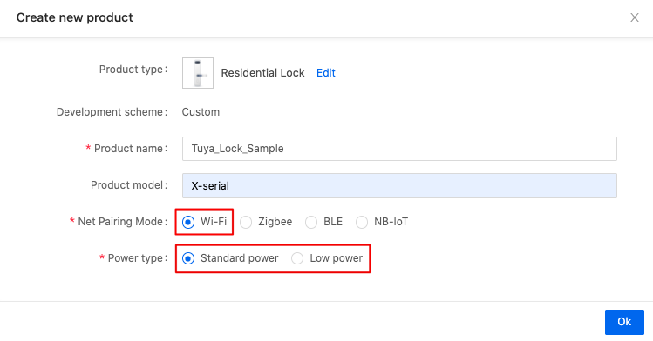The image size is (653, 341).
Task: Click the Create new product title
Action: [75, 17]
